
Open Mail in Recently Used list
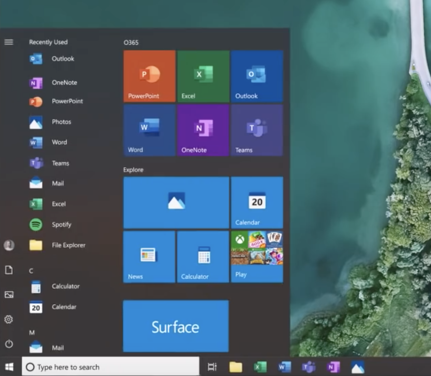click(47, 183)
